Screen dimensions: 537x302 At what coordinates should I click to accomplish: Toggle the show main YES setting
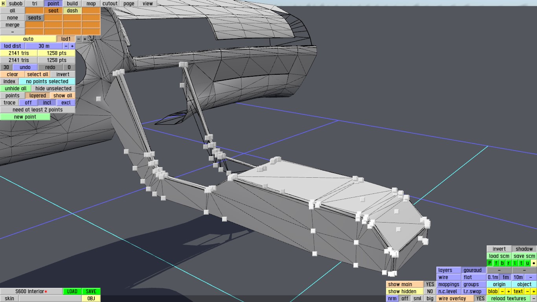tap(430, 284)
